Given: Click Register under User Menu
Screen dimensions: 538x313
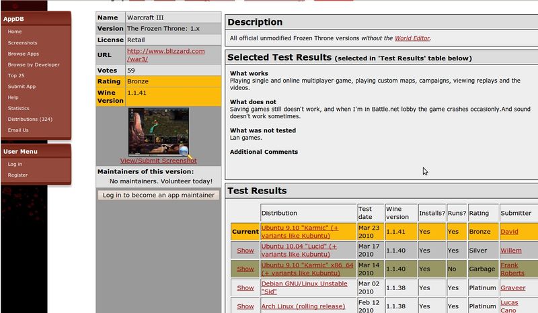Looking at the screenshot, I should [17, 175].
